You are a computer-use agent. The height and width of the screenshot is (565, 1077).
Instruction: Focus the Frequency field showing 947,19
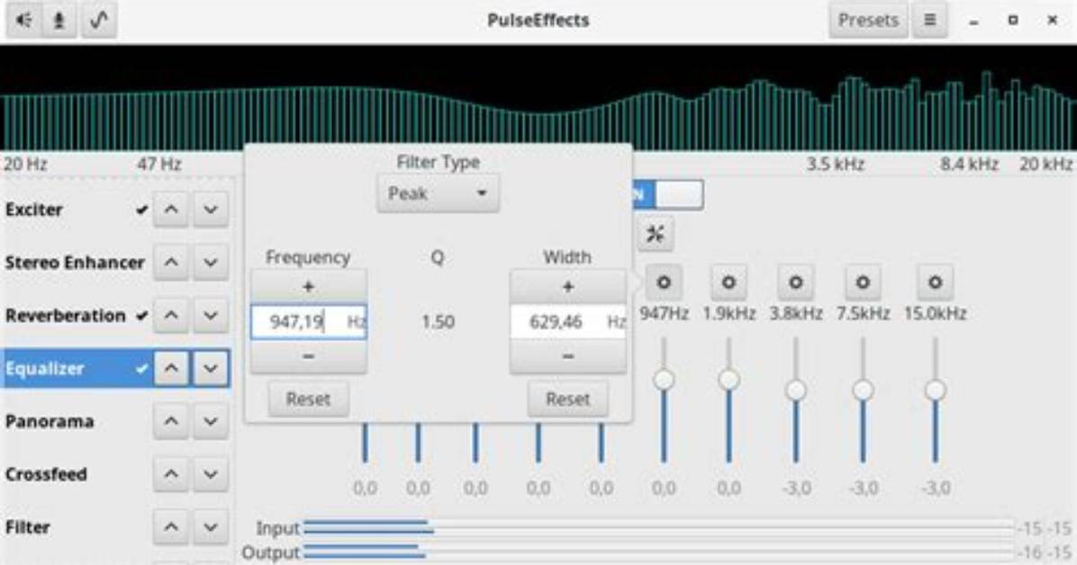click(x=308, y=322)
